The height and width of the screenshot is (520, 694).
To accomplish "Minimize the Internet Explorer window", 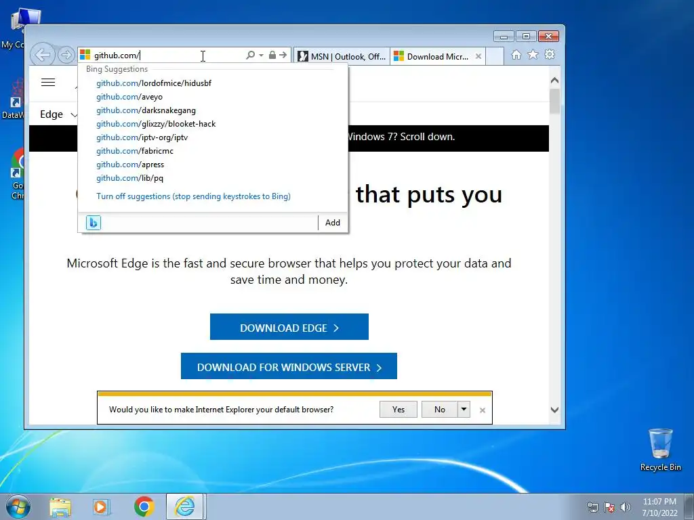I will (504, 37).
